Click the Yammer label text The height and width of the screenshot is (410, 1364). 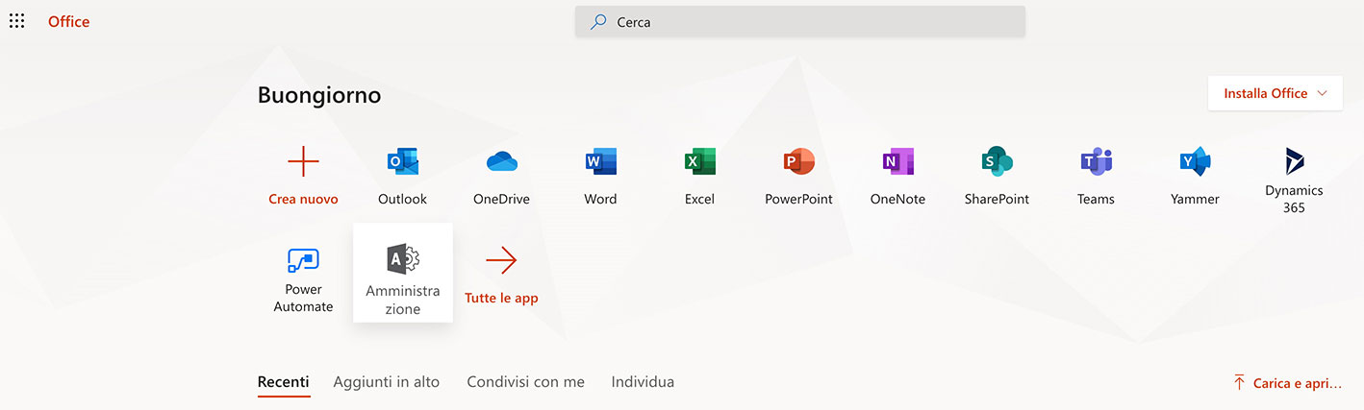click(1195, 200)
